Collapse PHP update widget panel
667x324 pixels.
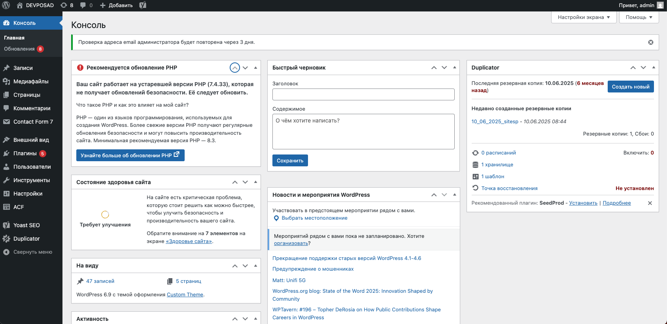(x=255, y=68)
